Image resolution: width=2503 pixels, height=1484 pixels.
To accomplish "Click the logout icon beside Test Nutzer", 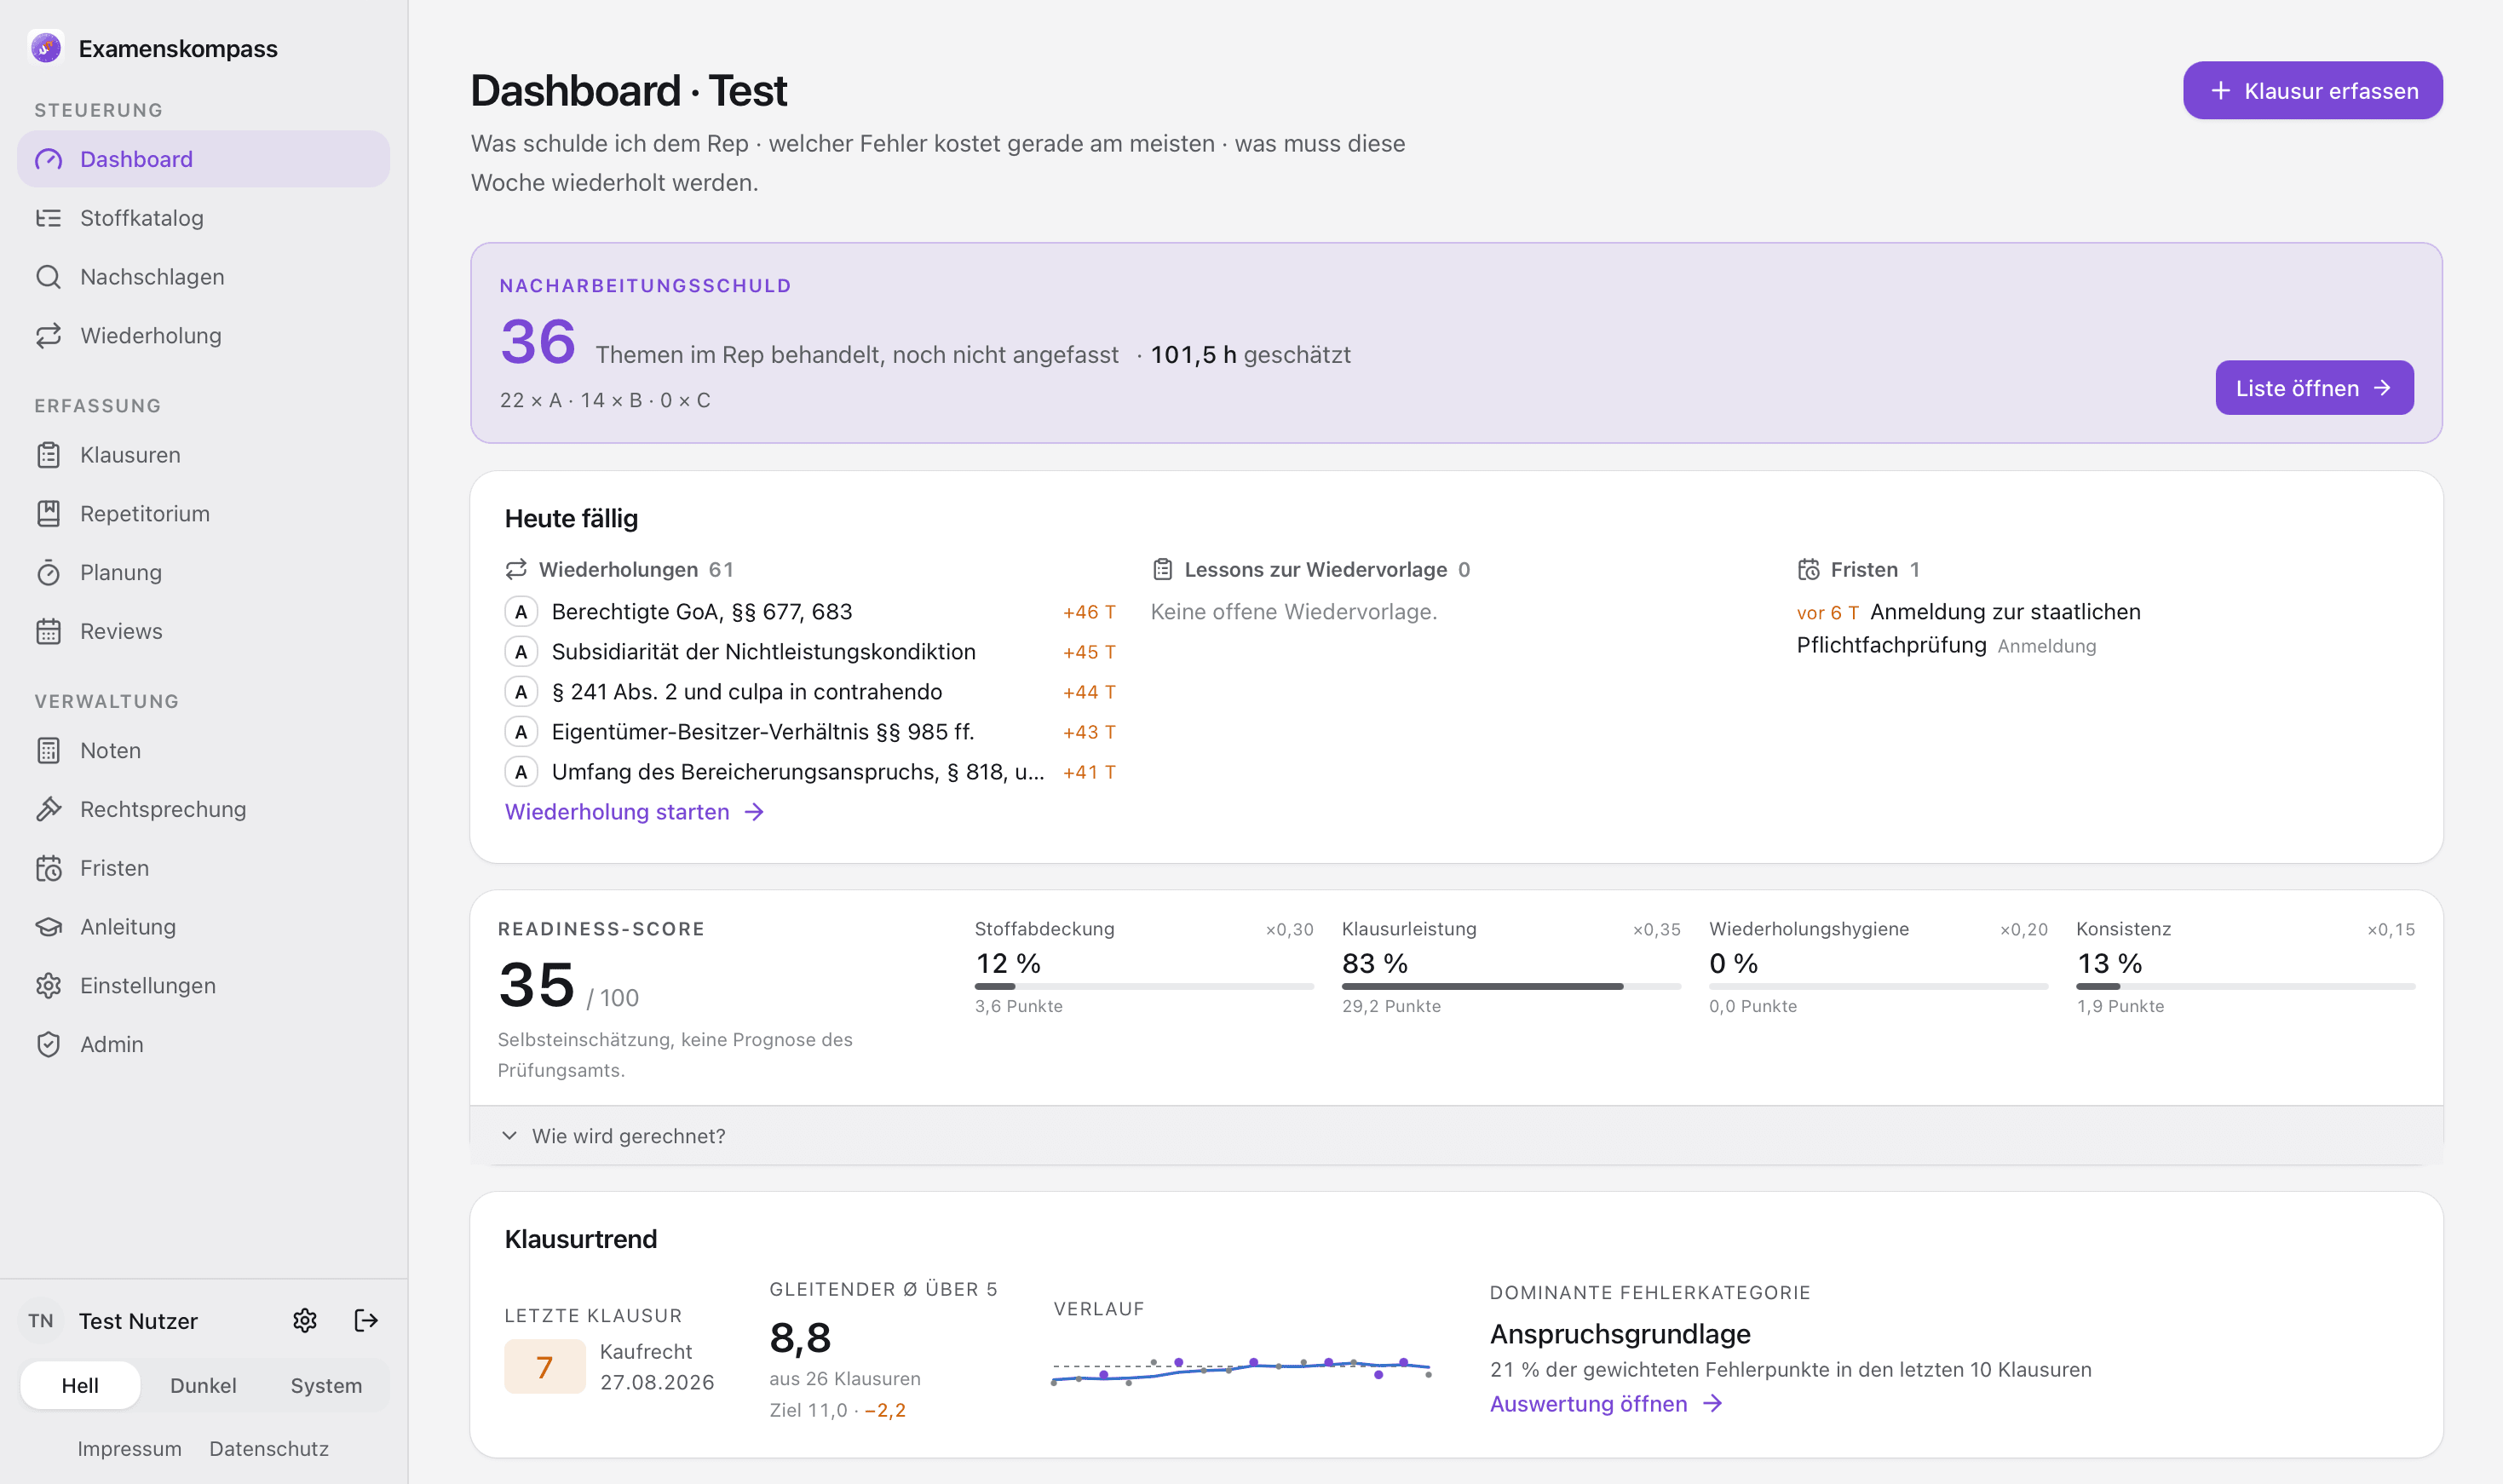I will [366, 1321].
